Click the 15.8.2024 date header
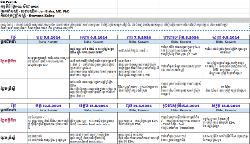Image resolution: width=250 pixels, height=144 pixels. pyautogui.click(x=181, y=106)
